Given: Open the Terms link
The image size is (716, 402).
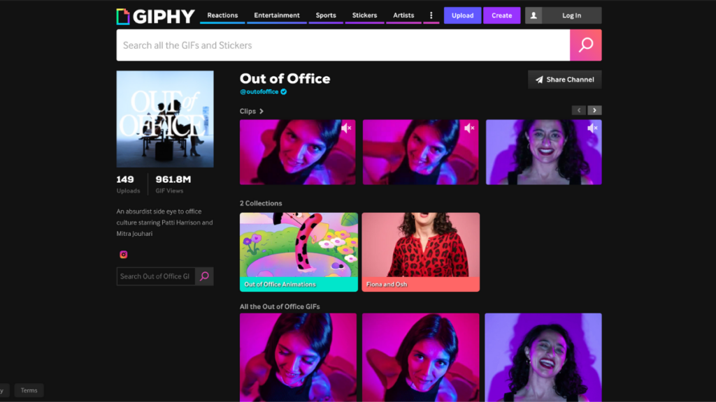Looking at the screenshot, I should tap(29, 390).
